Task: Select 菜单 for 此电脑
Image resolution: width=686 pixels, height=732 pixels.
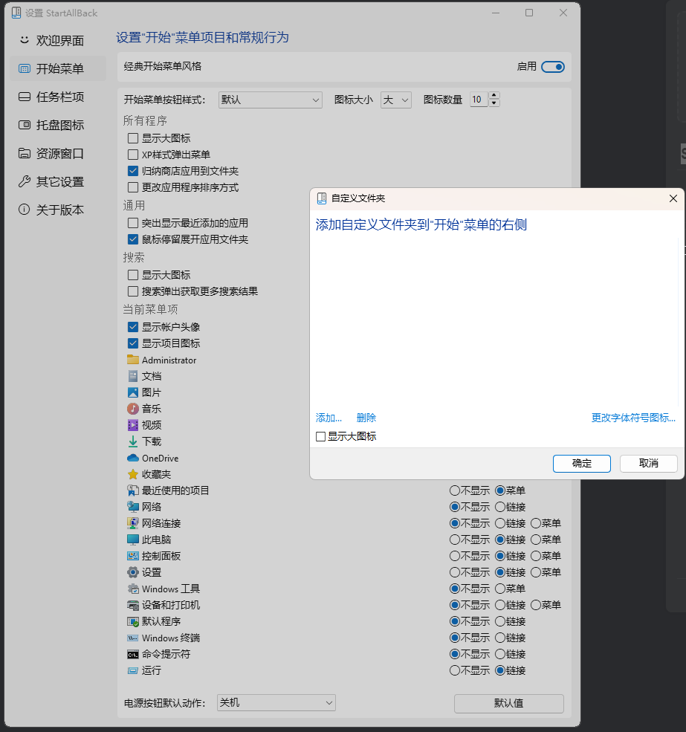Action: pyautogui.click(x=536, y=540)
